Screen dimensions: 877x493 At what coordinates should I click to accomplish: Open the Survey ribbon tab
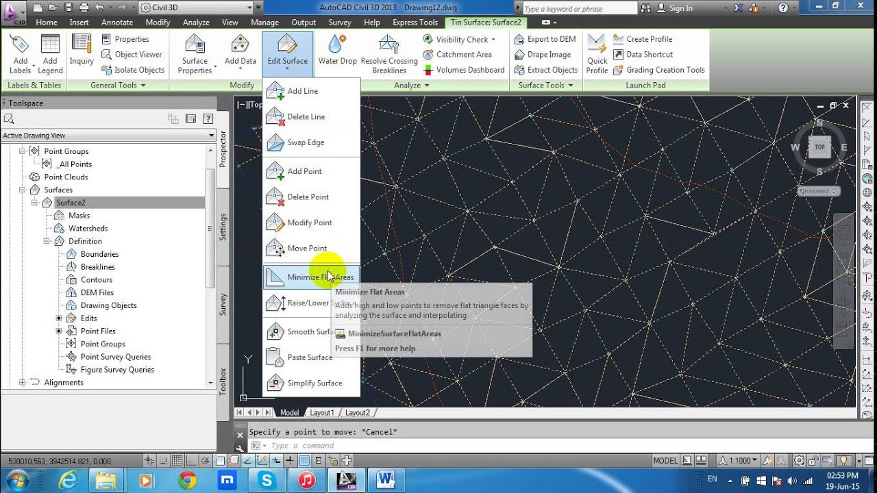click(x=340, y=23)
